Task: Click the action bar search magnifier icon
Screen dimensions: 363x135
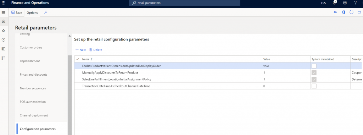Action: [46, 12]
